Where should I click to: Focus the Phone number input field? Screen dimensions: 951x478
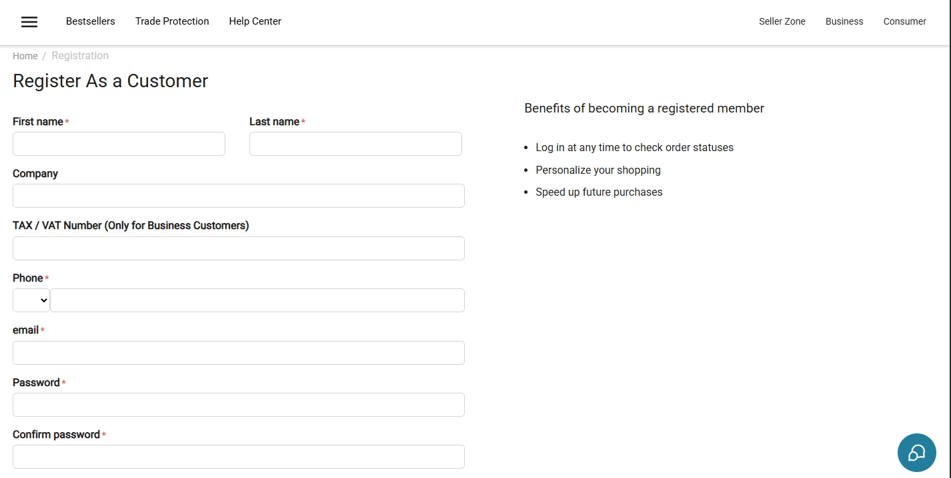pos(257,300)
